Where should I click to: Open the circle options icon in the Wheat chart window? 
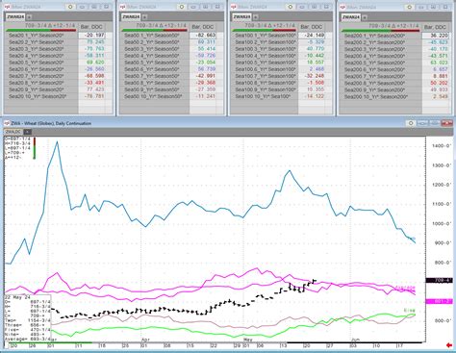411,123
